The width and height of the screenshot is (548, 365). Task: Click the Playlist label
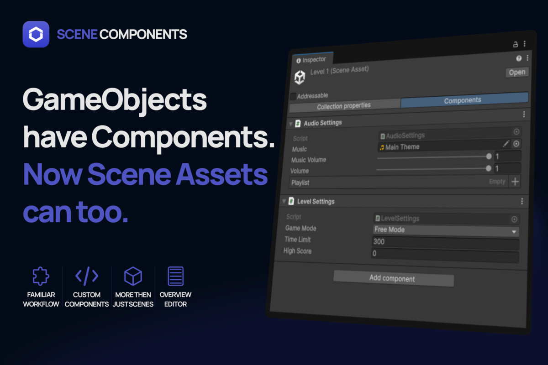300,182
